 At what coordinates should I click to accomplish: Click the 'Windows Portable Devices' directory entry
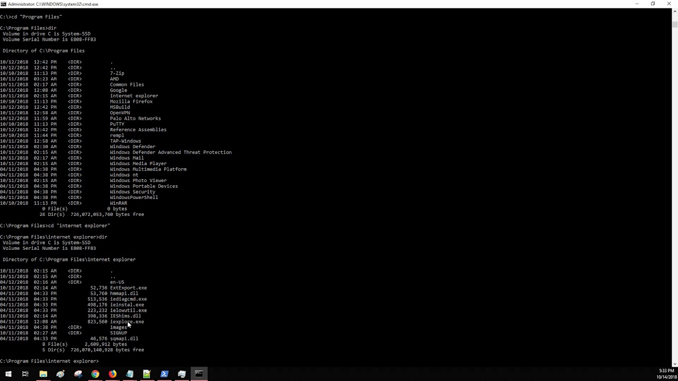tap(144, 186)
